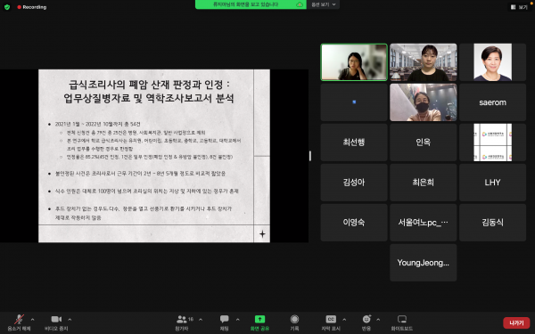Open the whiteboard icon
Viewport: 535px width, 334px height.
click(402, 319)
